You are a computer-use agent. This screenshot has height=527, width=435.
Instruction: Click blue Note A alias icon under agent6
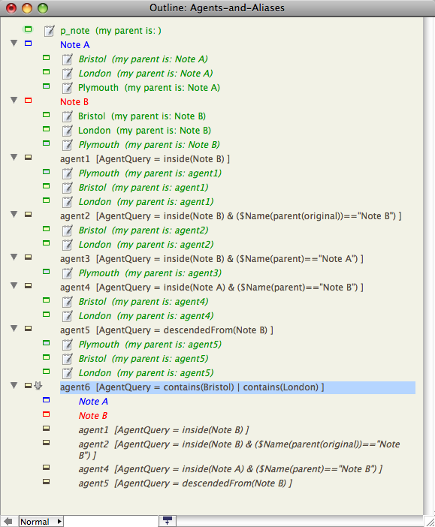(47, 400)
